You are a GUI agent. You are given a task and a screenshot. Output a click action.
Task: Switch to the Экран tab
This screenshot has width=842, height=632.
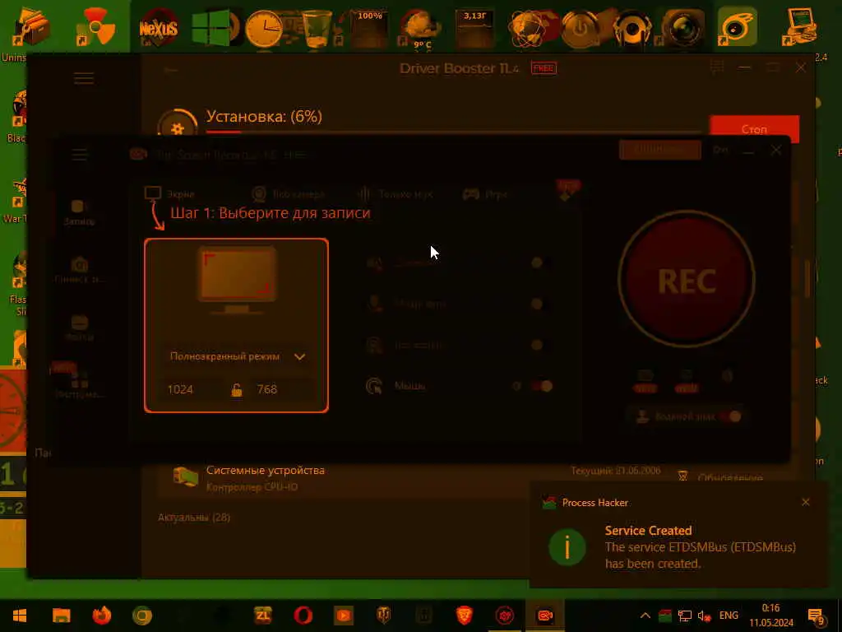click(x=169, y=194)
